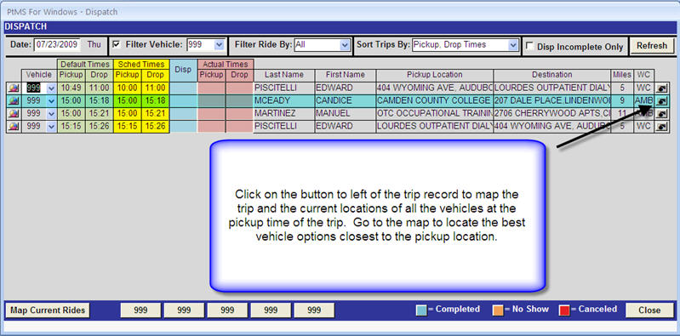This screenshot has height=336, width=680.
Task: Select the default pickup time 10:49
Action: pos(71,88)
